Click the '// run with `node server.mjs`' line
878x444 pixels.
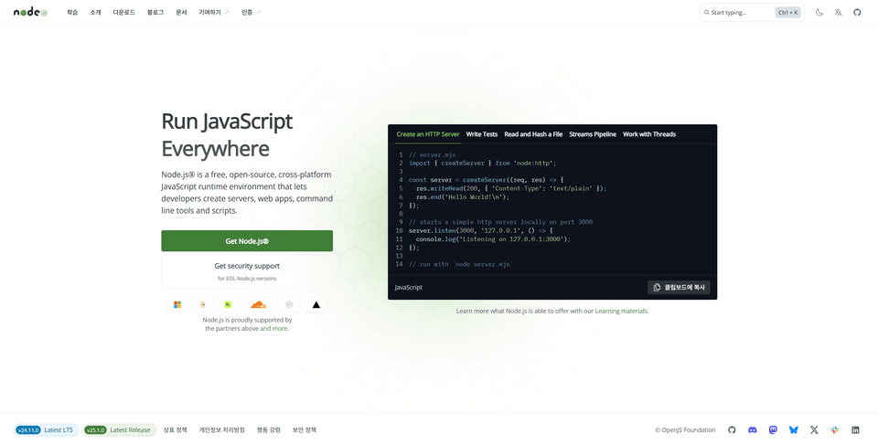pyautogui.click(x=461, y=264)
